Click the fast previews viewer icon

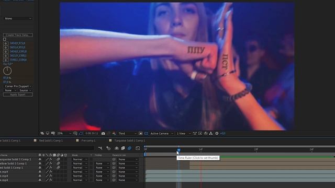200,134
